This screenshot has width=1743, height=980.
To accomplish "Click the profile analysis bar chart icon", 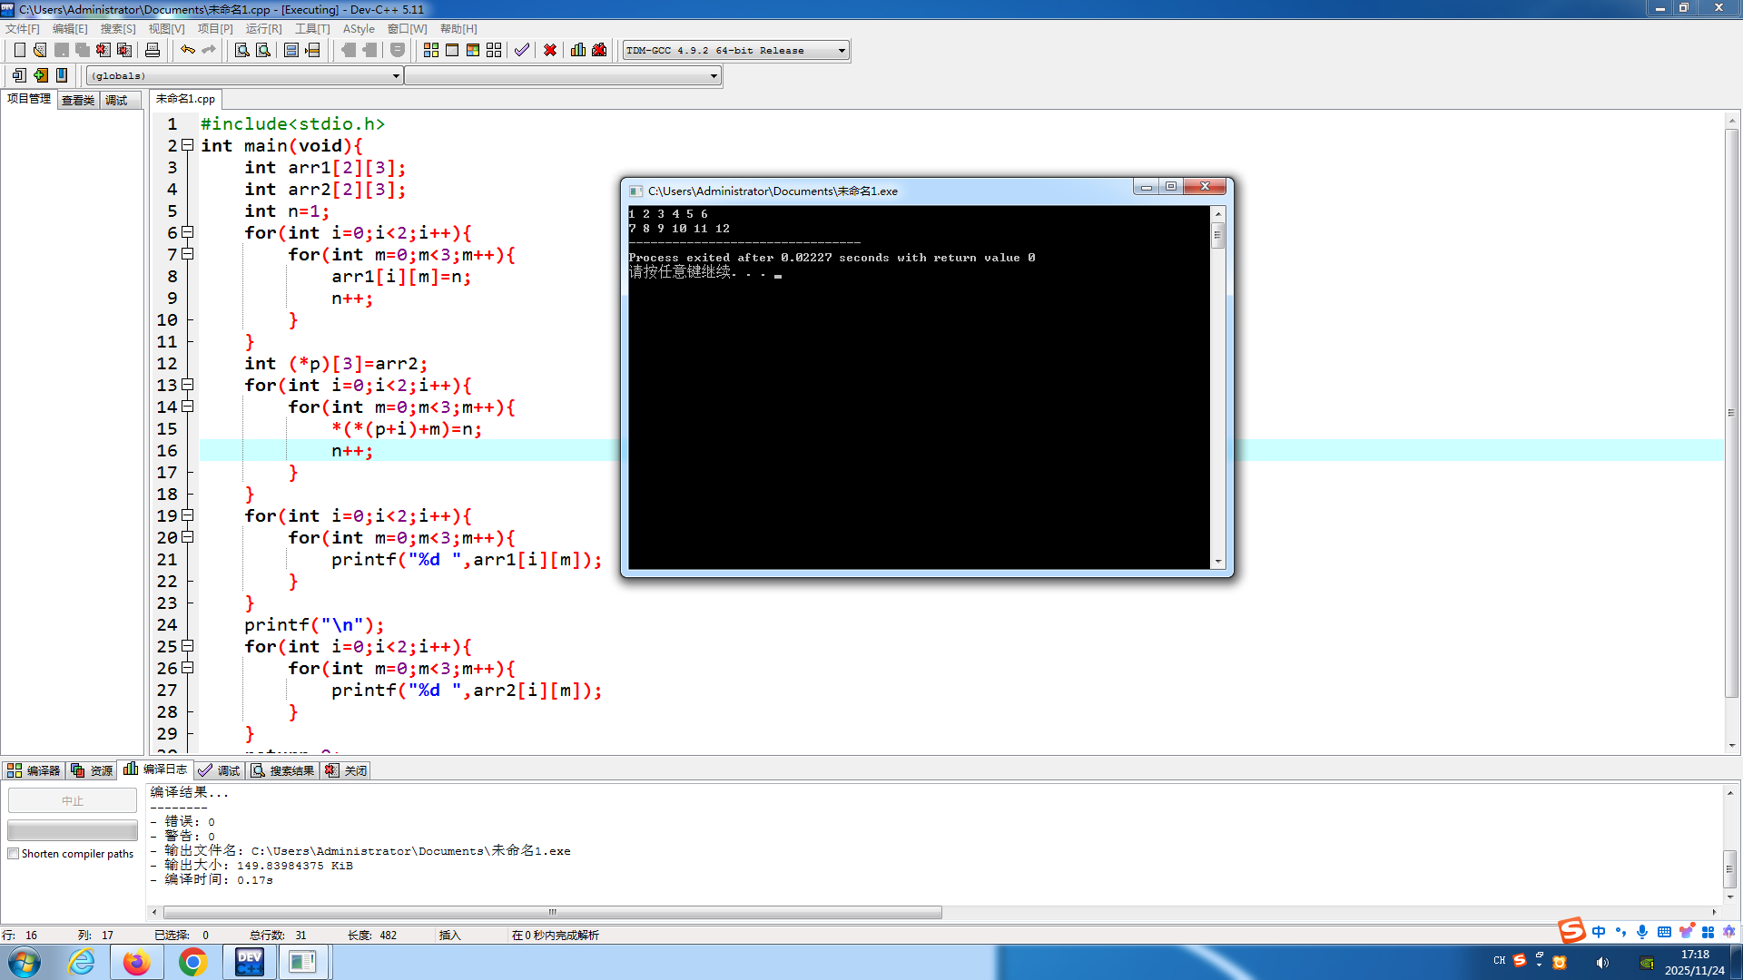I will click(578, 50).
